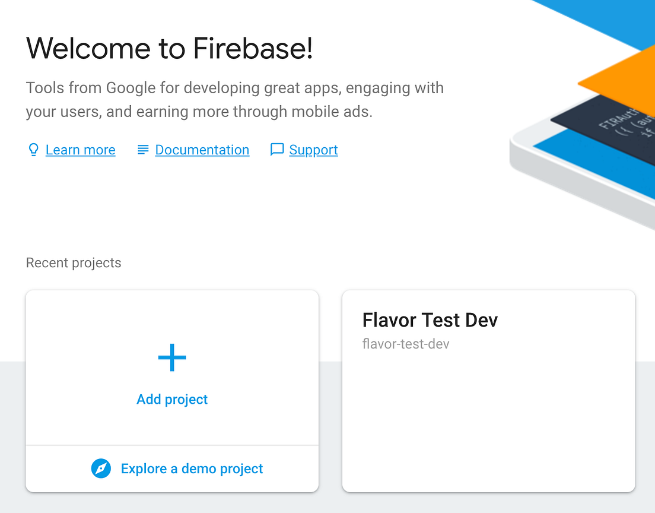Click the Welcome to Firebase heading
Screen dimensions: 655x513
(170, 48)
